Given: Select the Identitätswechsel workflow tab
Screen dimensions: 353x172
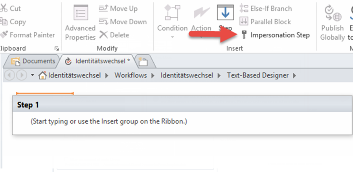Looking at the screenshot, I should (97, 61).
